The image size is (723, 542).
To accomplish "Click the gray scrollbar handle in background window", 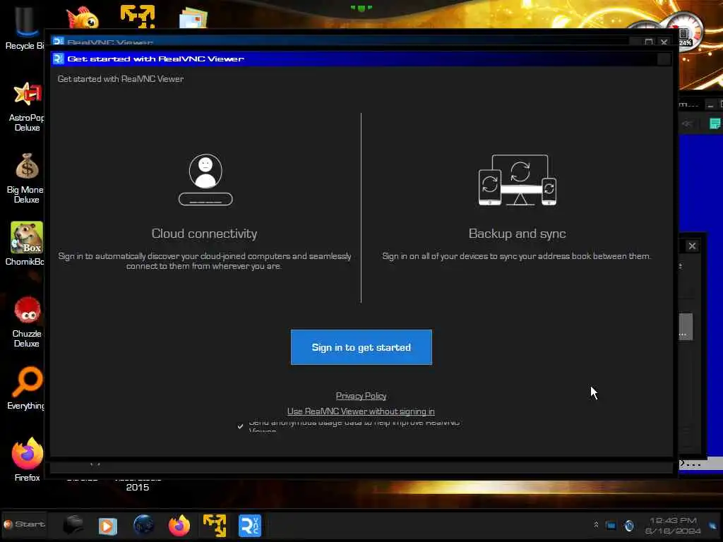I will point(686,327).
